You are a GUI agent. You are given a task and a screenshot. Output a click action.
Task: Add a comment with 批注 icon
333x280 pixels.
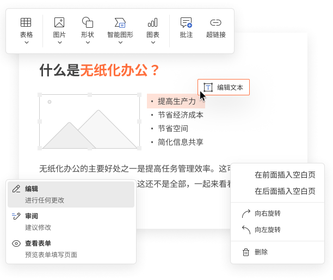click(186, 22)
